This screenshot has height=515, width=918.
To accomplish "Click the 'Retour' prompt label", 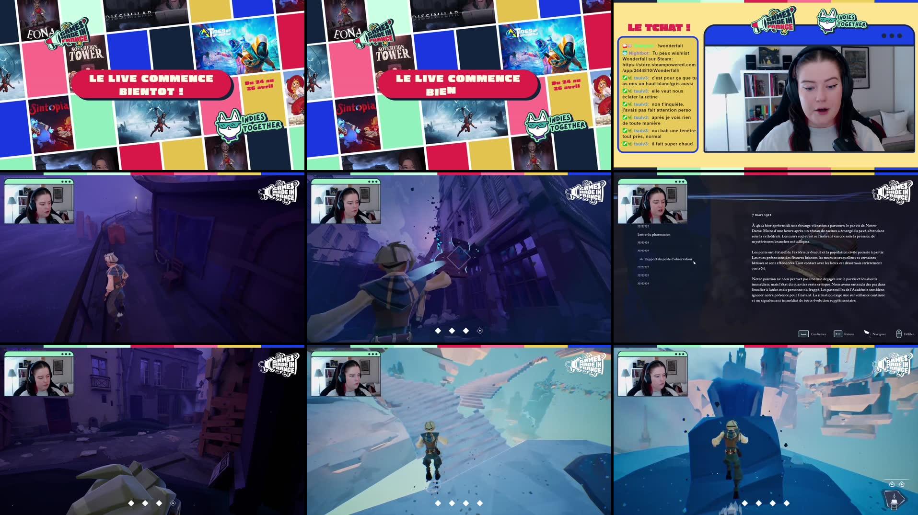I will [849, 334].
